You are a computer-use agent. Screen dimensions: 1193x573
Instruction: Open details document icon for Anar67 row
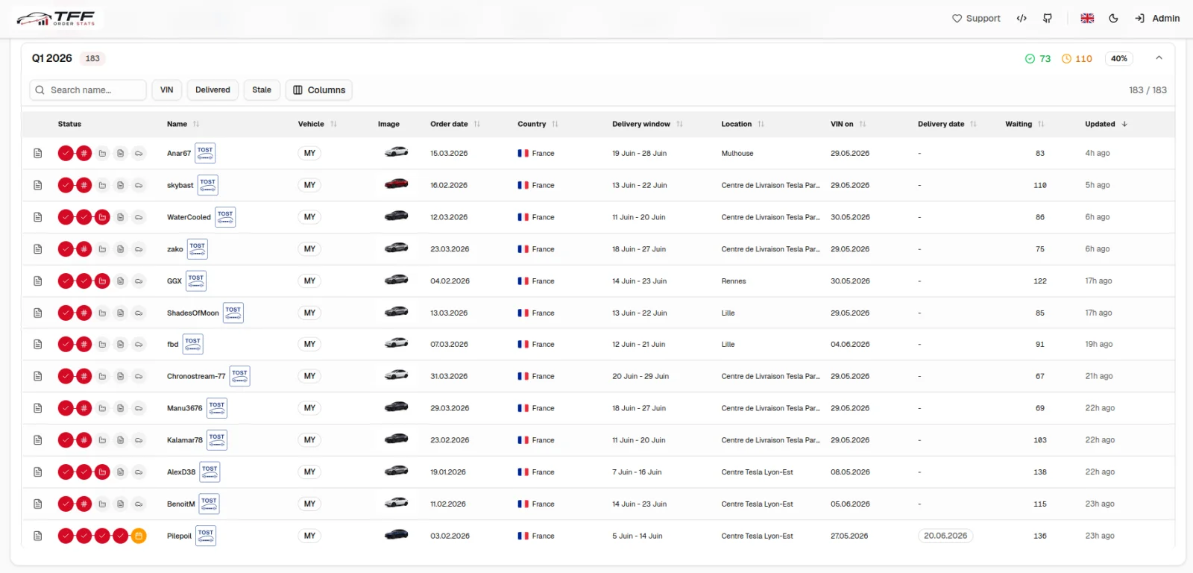[38, 153]
